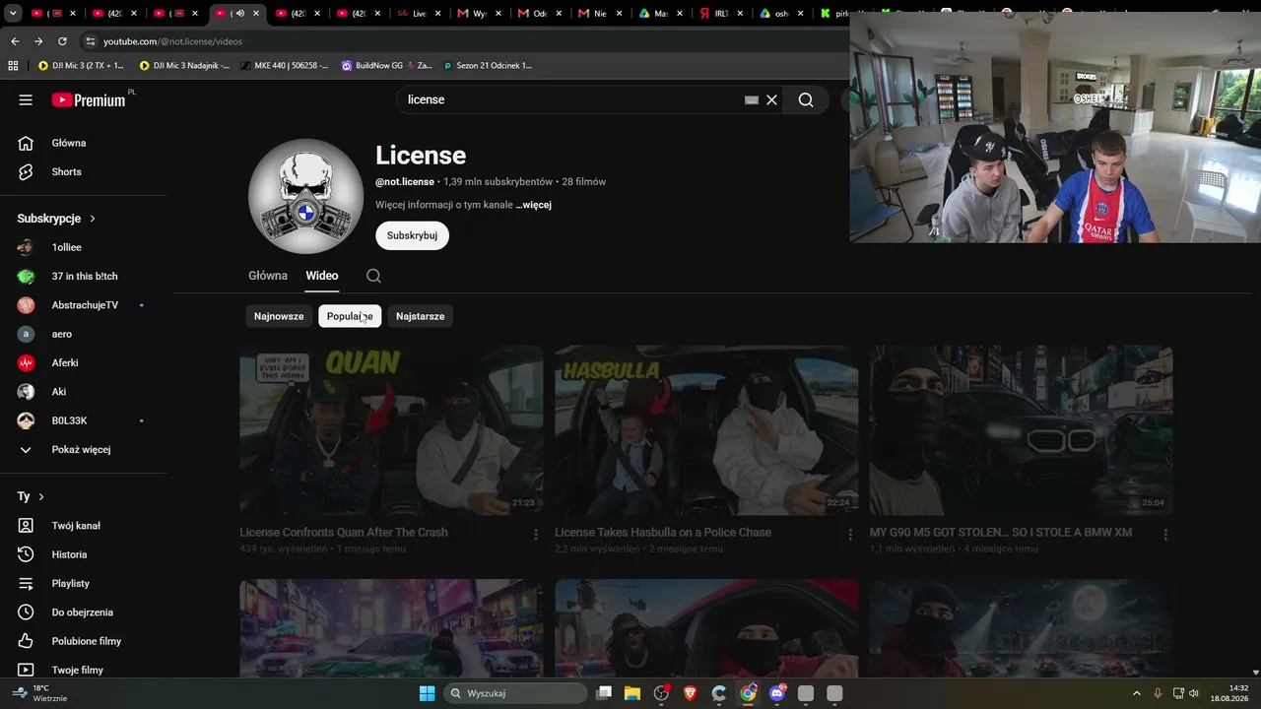This screenshot has height=709, width=1261.
Task: Click the microphone icon in the system tray
Action: pos(1158,693)
